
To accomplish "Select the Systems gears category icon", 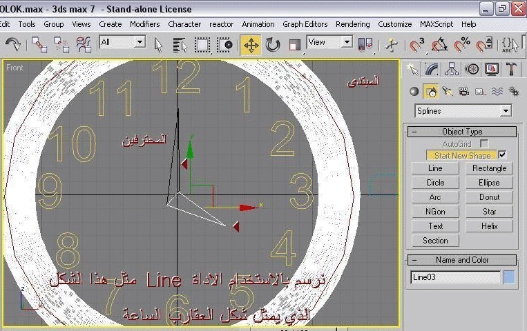I will tap(514, 91).
